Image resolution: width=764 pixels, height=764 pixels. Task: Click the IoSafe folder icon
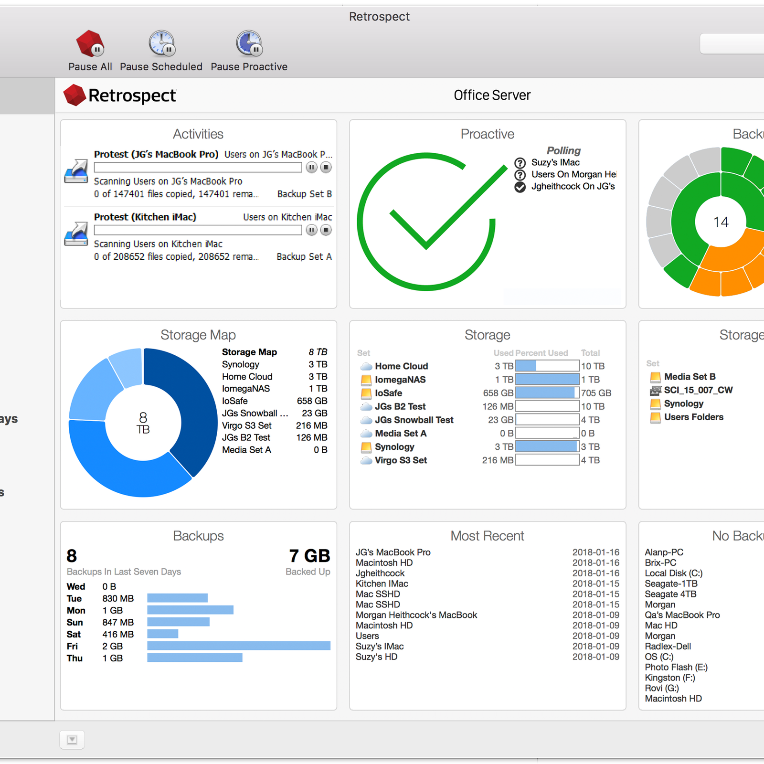coord(366,393)
